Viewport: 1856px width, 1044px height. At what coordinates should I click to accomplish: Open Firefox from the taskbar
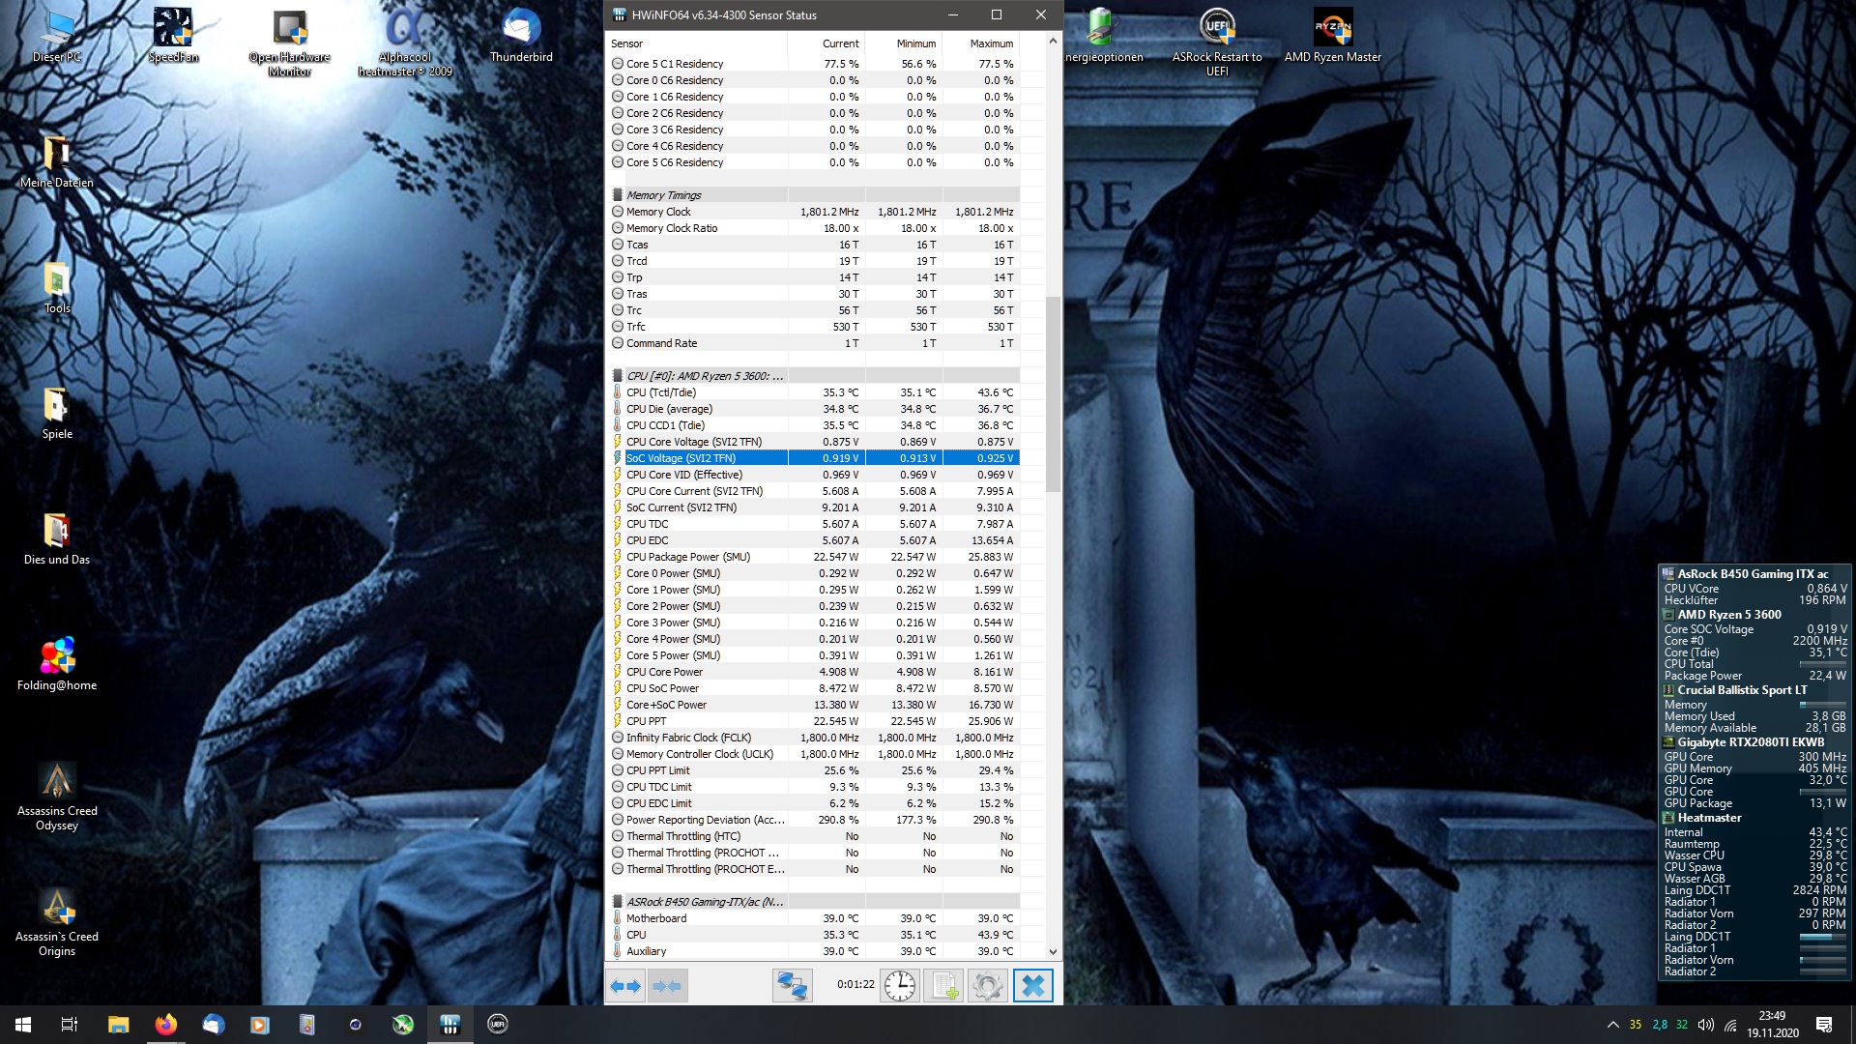(166, 1025)
